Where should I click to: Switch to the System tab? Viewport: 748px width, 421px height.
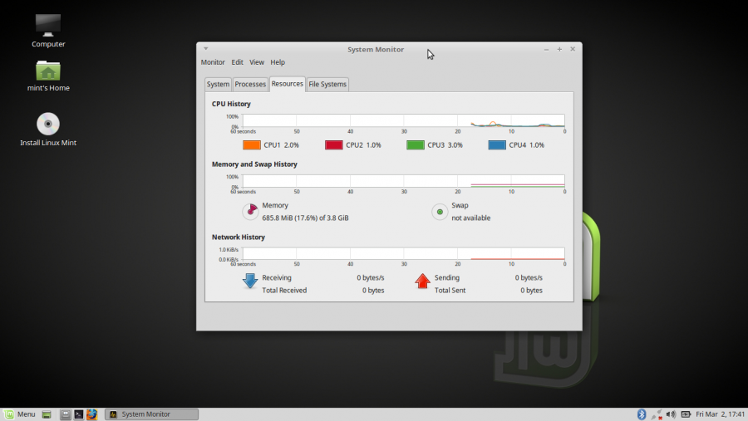click(x=218, y=85)
